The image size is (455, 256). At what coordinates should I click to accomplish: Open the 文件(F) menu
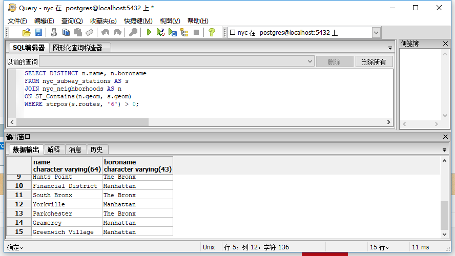click(17, 21)
